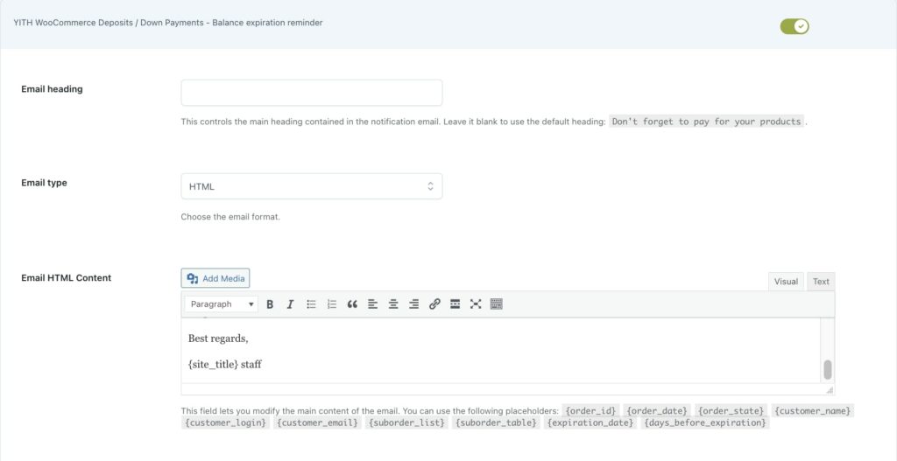Viewport: 897px width, 461px height.
Task: Disable Balance expiration reminder email toggle
Action: click(795, 26)
